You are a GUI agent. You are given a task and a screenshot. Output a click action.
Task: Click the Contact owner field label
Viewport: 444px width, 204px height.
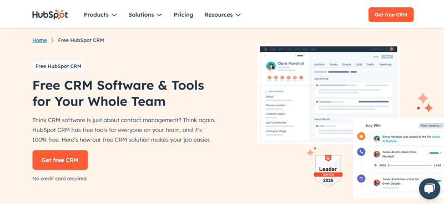(275, 114)
